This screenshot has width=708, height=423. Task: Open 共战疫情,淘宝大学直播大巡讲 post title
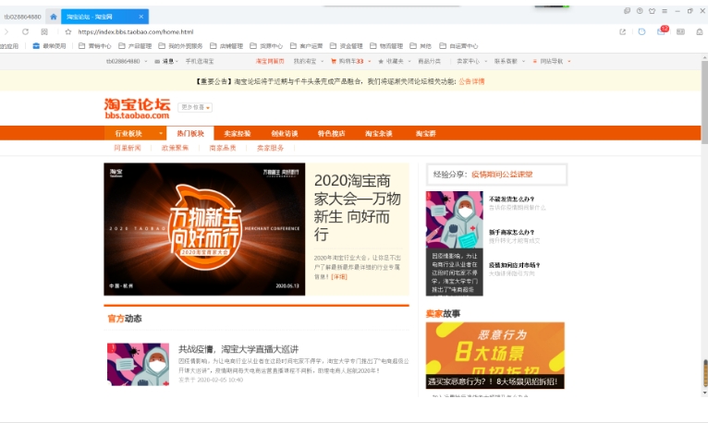click(x=238, y=349)
